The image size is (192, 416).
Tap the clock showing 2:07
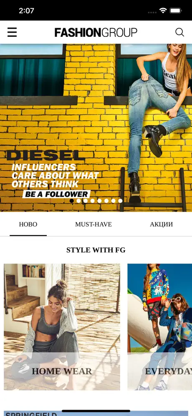coord(26,10)
